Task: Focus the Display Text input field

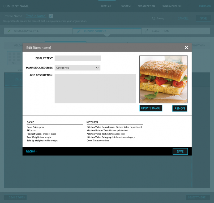Action: [78, 58]
